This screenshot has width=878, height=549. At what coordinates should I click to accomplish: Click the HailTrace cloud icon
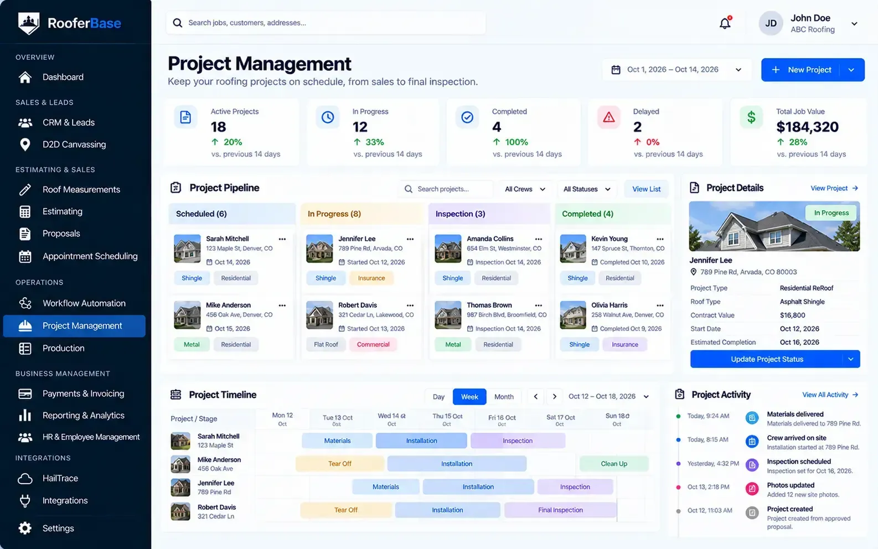(25, 478)
